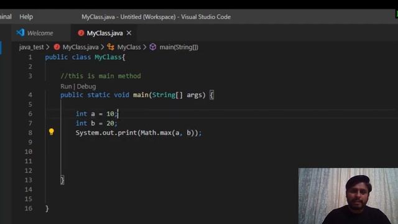Image resolution: width=398 pixels, height=224 pixels.
Task: Click the closing brace on line 13
Action: tap(62, 180)
